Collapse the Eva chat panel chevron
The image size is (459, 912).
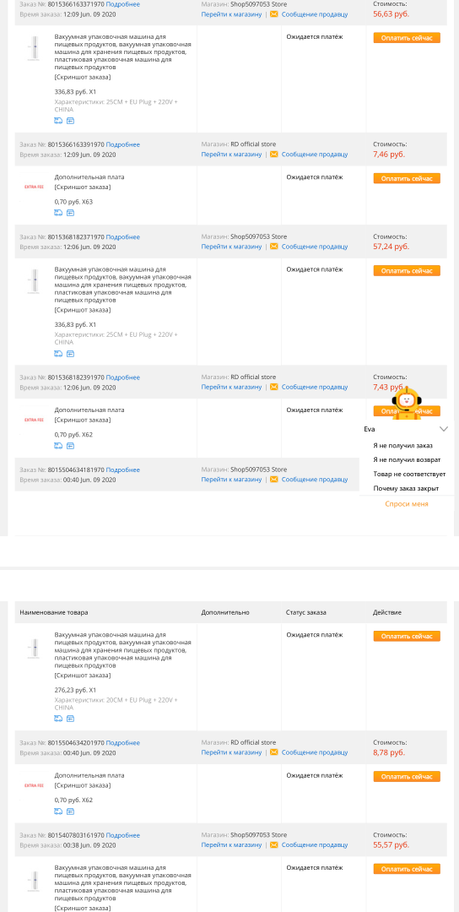pyautogui.click(x=444, y=429)
